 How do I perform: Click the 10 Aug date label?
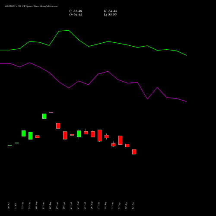tap(36, 205)
